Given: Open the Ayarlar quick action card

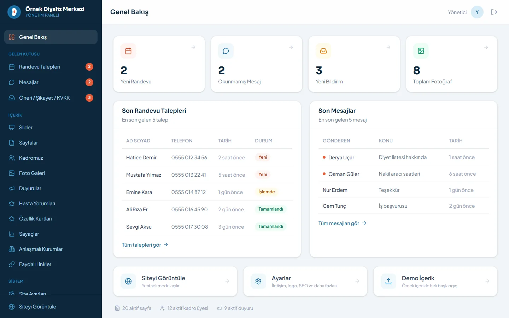Looking at the screenshot, I should pyautogui.click(x=305, y=281).
